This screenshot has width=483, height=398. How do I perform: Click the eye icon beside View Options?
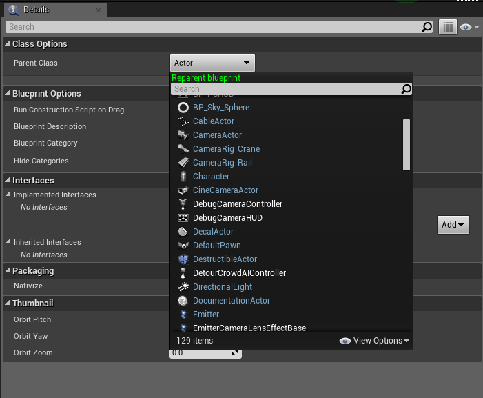click(345, 341)
